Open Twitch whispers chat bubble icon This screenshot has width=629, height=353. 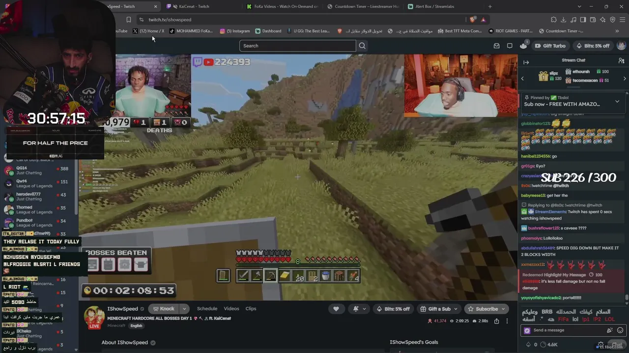(x=510, y=46)
